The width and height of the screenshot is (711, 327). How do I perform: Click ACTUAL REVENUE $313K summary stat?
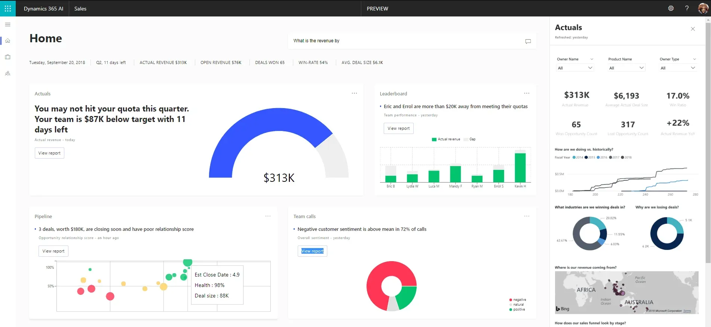point(163,62)
